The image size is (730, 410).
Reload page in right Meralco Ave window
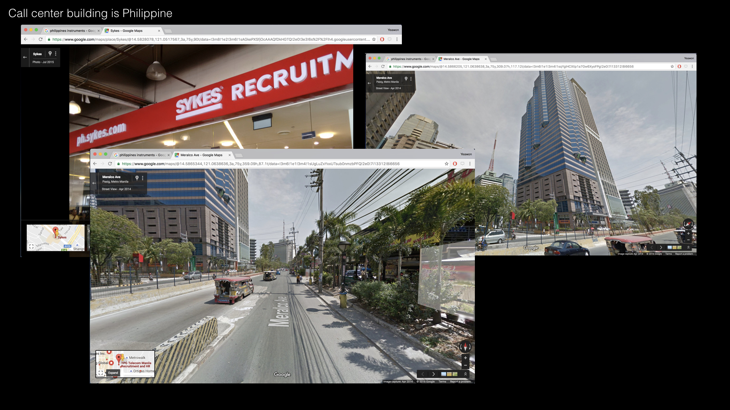coord(383,66)
